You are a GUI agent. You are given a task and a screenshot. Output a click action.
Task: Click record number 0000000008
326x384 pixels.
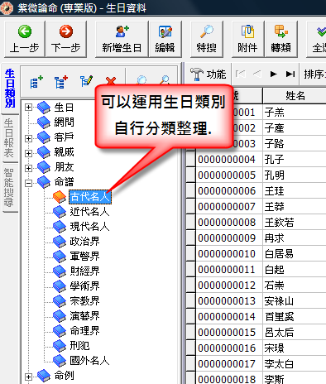(227, 223)
